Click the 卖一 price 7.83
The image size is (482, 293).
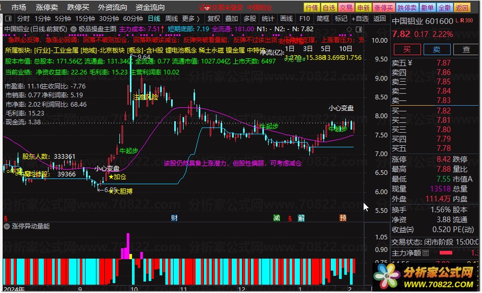pyautogui.click(x=443, y=100)
